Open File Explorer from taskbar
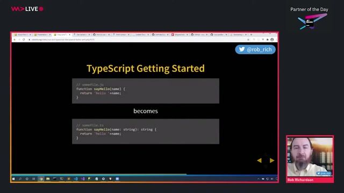The width and height of the screenshot is (344, 193). (48, 179)
